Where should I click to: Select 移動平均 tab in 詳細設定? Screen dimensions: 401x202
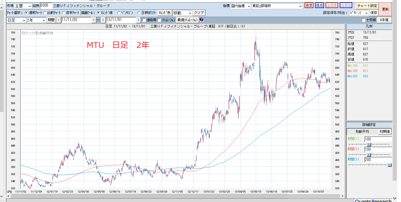tap(362, 132)
